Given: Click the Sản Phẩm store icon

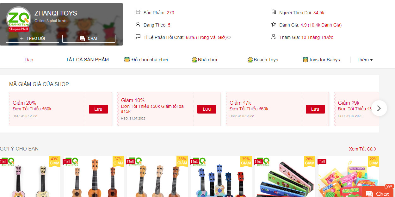Looking at the screenshot, I should (x=138, y=12).
